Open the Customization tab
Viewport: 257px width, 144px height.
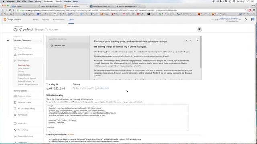pyautogui.click(x=59, y=20)
